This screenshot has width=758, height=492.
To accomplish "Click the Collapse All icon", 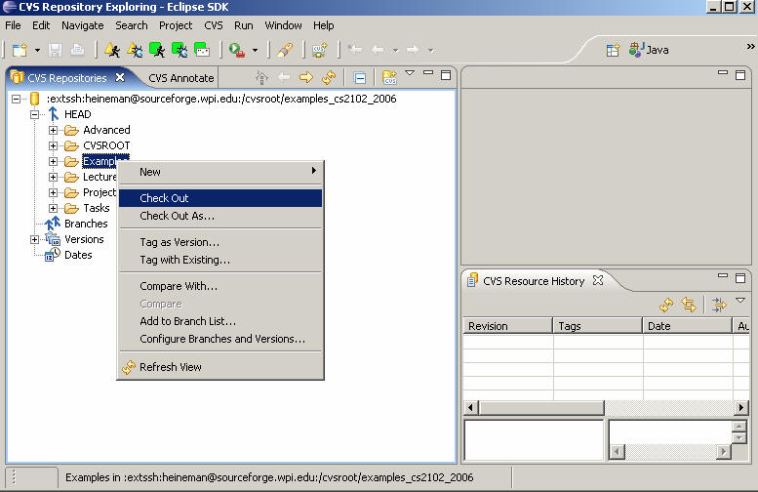I will (x=359, y=78).
